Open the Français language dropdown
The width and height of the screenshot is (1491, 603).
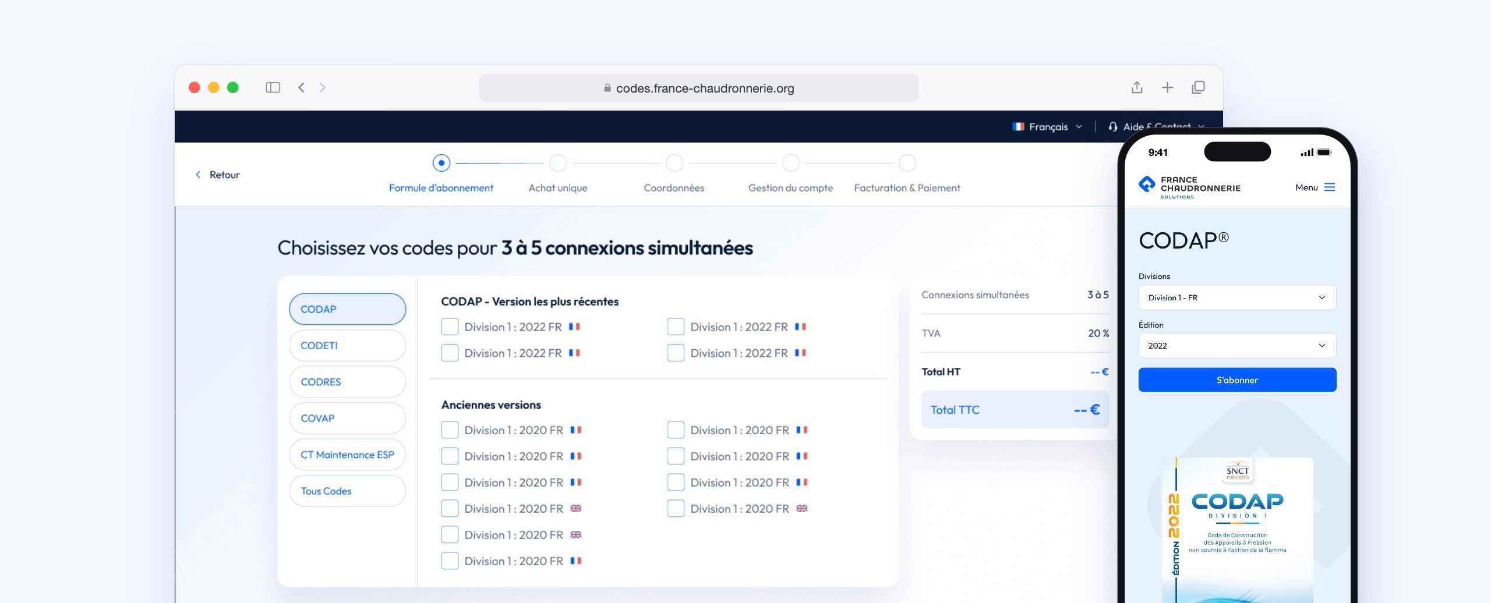coord(1048,126)
